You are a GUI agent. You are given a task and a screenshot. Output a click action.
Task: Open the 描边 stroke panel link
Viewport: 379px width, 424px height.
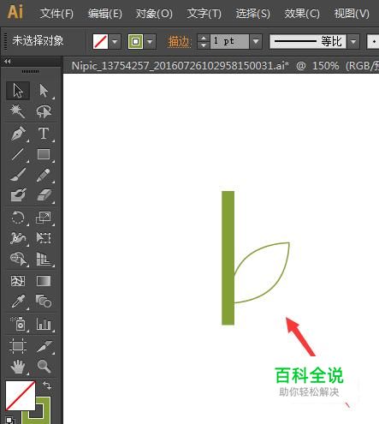(179, 42)
